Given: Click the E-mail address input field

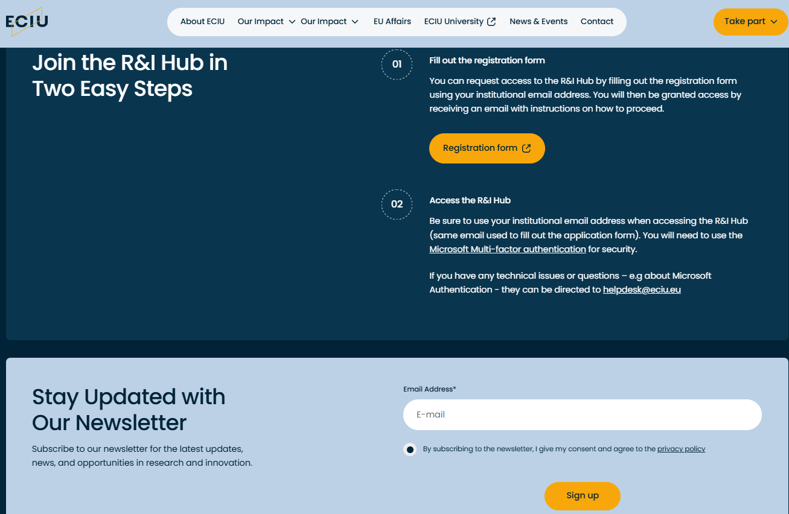Looking at the screenshot, I should pyautogui.click(x=583, y=415).
